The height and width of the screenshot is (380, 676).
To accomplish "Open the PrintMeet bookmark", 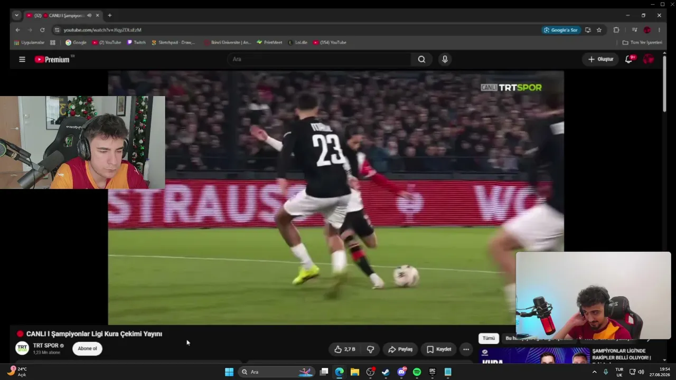I will (x=269, y=42).
